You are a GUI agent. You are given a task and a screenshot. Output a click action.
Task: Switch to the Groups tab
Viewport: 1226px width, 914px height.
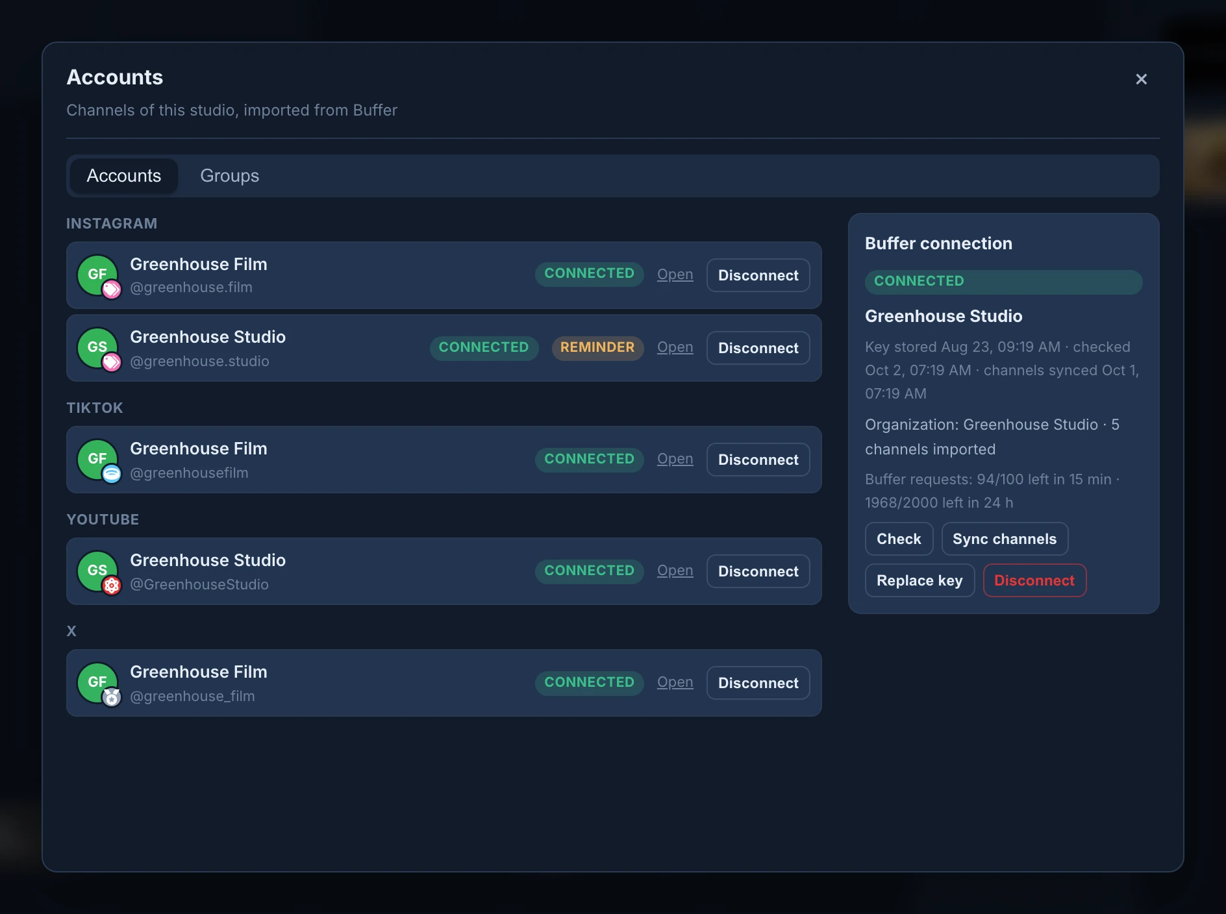(230, 176)
